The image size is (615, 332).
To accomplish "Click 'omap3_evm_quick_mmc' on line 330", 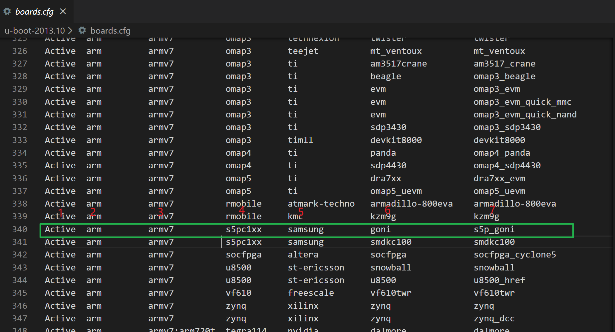I will (x=522, y=102).
